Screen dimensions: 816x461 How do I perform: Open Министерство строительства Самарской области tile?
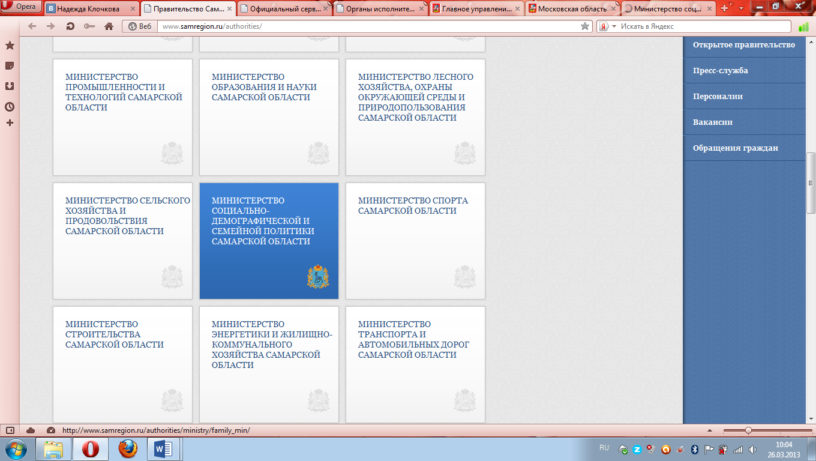123,364
